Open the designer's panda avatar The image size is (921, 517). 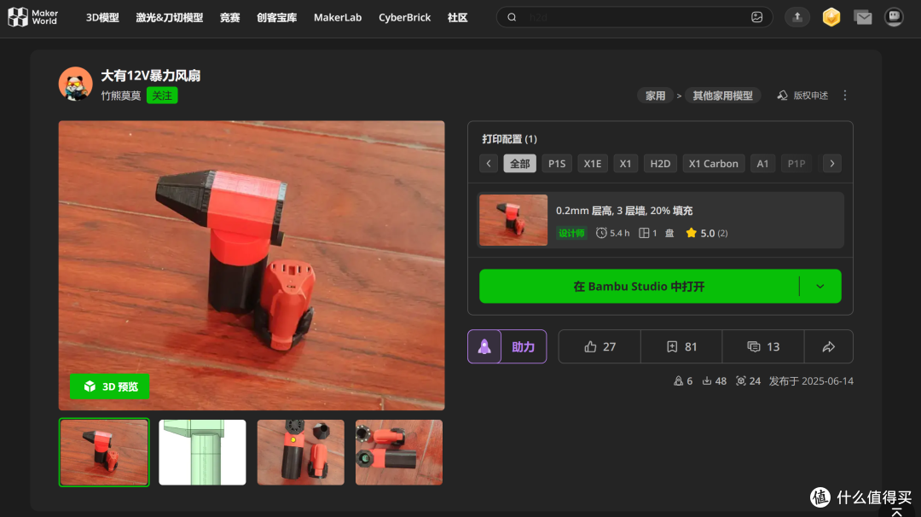[x=75, y=84]
